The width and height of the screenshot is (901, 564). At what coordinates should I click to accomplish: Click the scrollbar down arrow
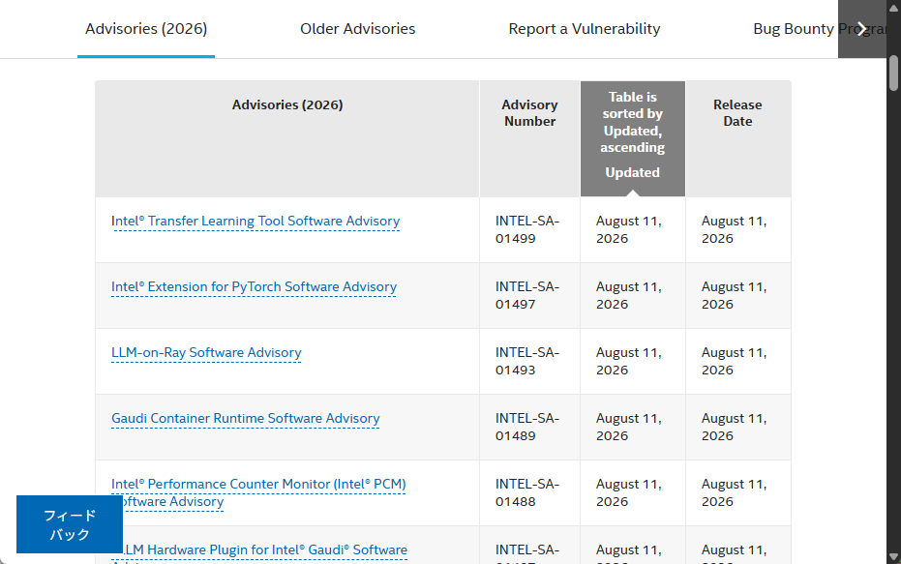893,557
